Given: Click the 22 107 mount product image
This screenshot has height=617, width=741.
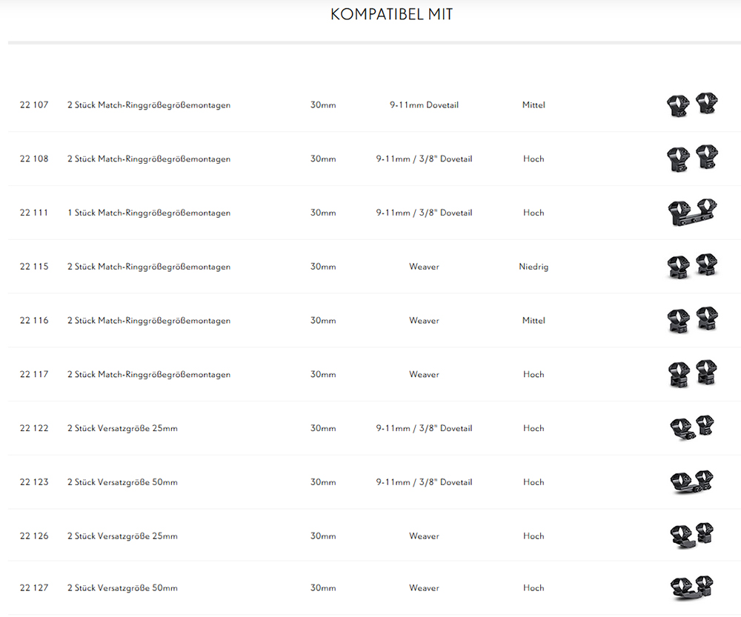Looking at the screenshot, I should pyautogui.click(x=692, y=105).
